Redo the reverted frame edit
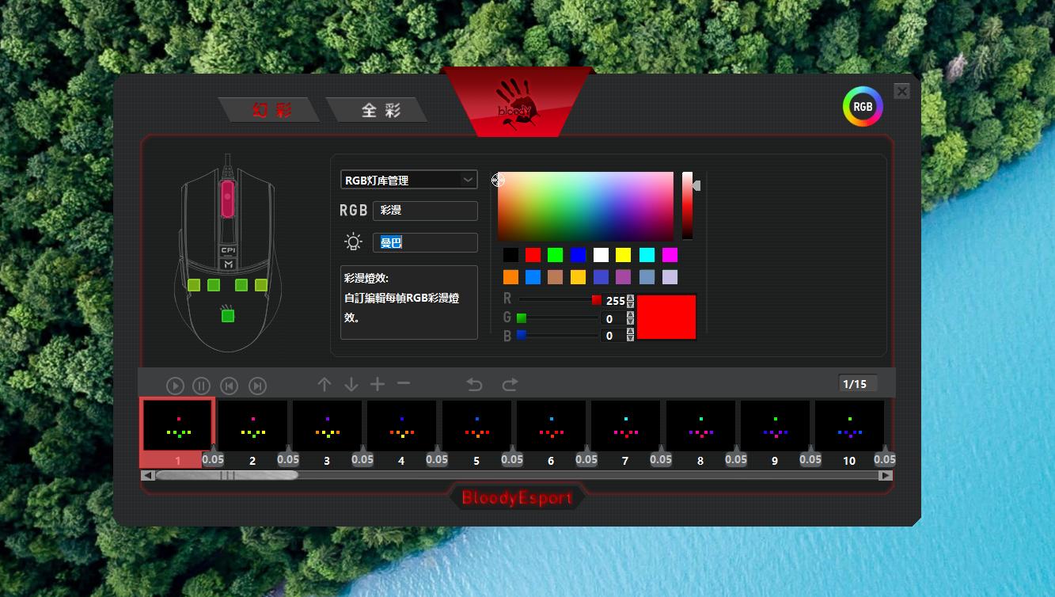The width and height of the screenshot is (1055, 597). [510, 384]
